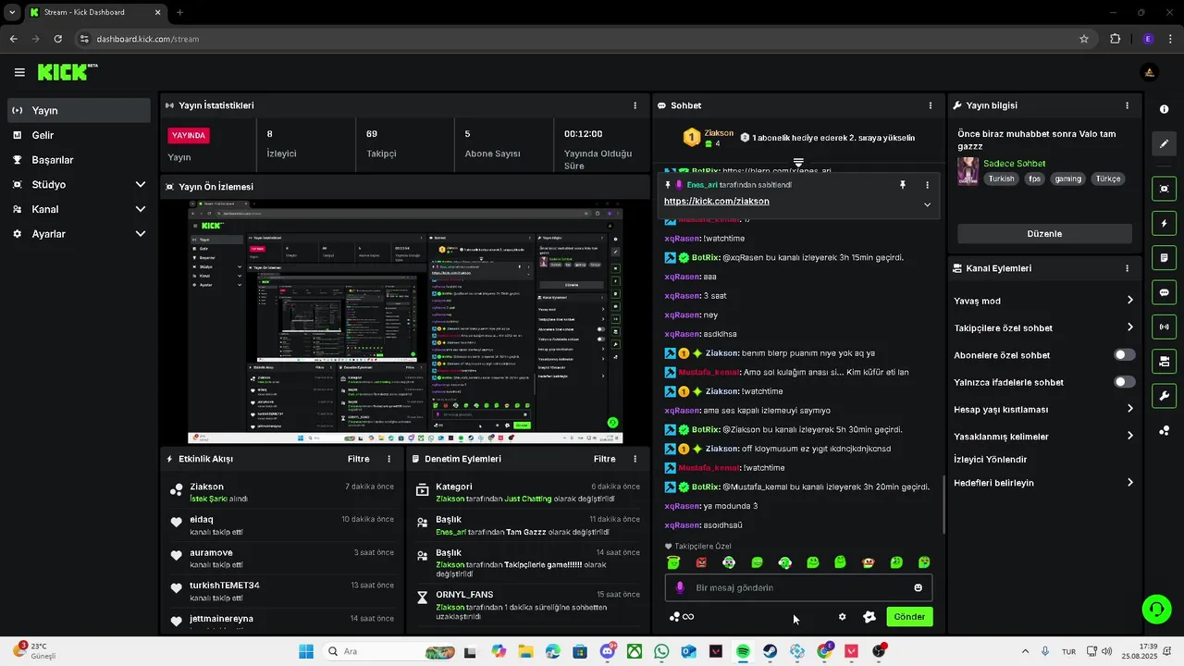Click the Bir mesaj gönderin input field
Viewport: 1184px width, 666px height.
(x=798, y=587)
